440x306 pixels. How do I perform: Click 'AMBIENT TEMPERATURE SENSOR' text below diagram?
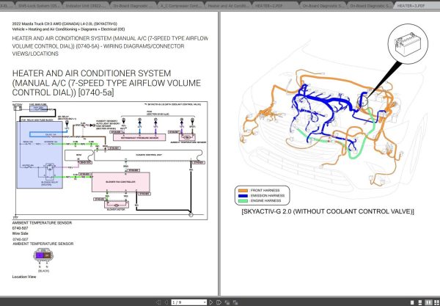tap(42, 223)
